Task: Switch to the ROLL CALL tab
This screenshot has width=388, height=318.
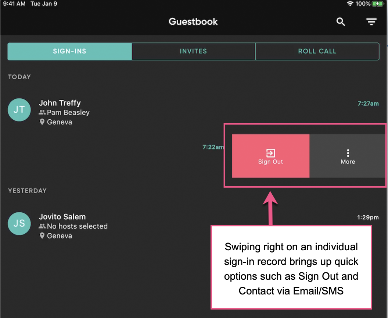Action: coord(317,51)
